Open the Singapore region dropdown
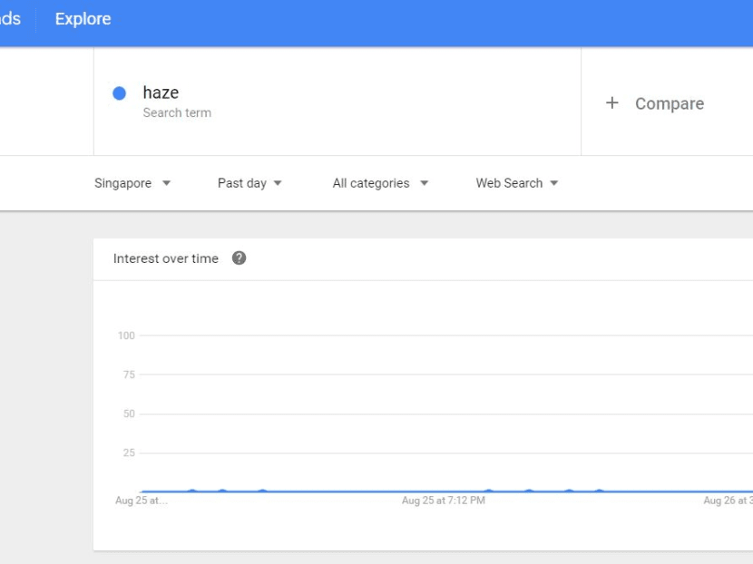Image resolution: width=753 pixels, height=564 pixels. (x=132, y=183)
